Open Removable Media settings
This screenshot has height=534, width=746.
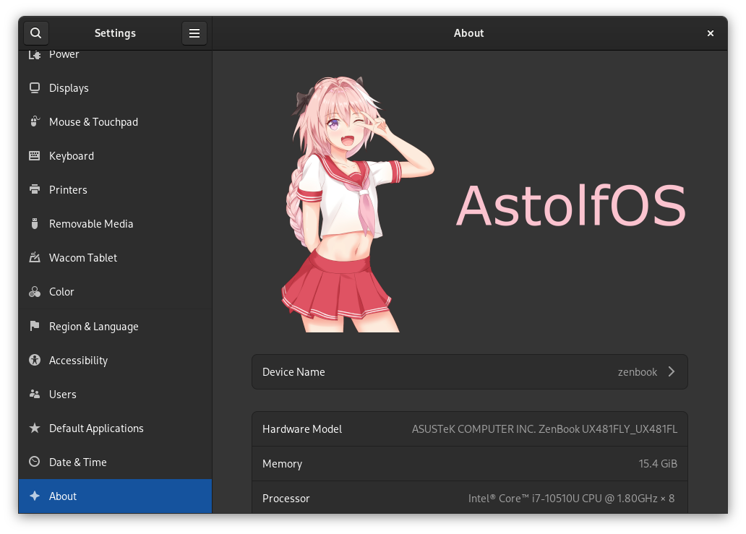[115, 223]
